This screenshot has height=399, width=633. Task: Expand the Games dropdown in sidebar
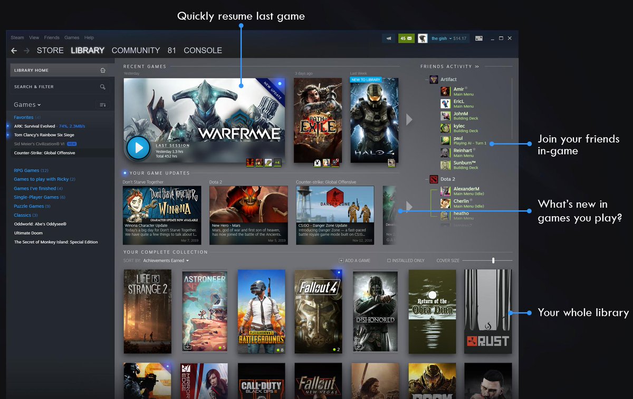click(27, 105)
